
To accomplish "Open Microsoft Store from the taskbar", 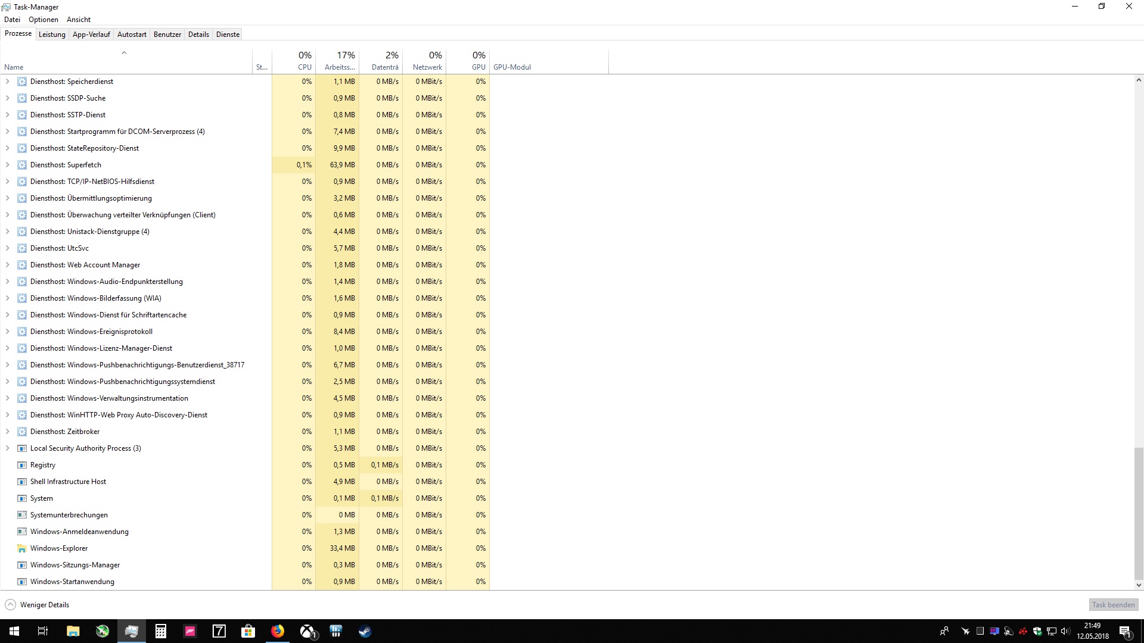I will [248, 631].
